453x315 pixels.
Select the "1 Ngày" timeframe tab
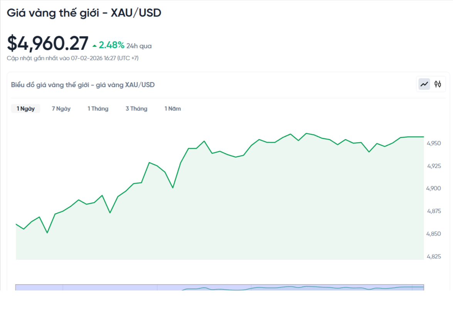click(x=25, y=109)
